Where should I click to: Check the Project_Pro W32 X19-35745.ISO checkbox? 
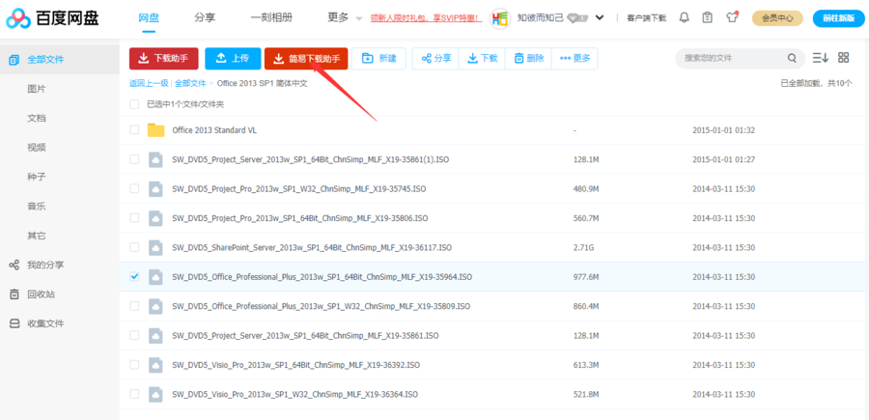(134, 189)
